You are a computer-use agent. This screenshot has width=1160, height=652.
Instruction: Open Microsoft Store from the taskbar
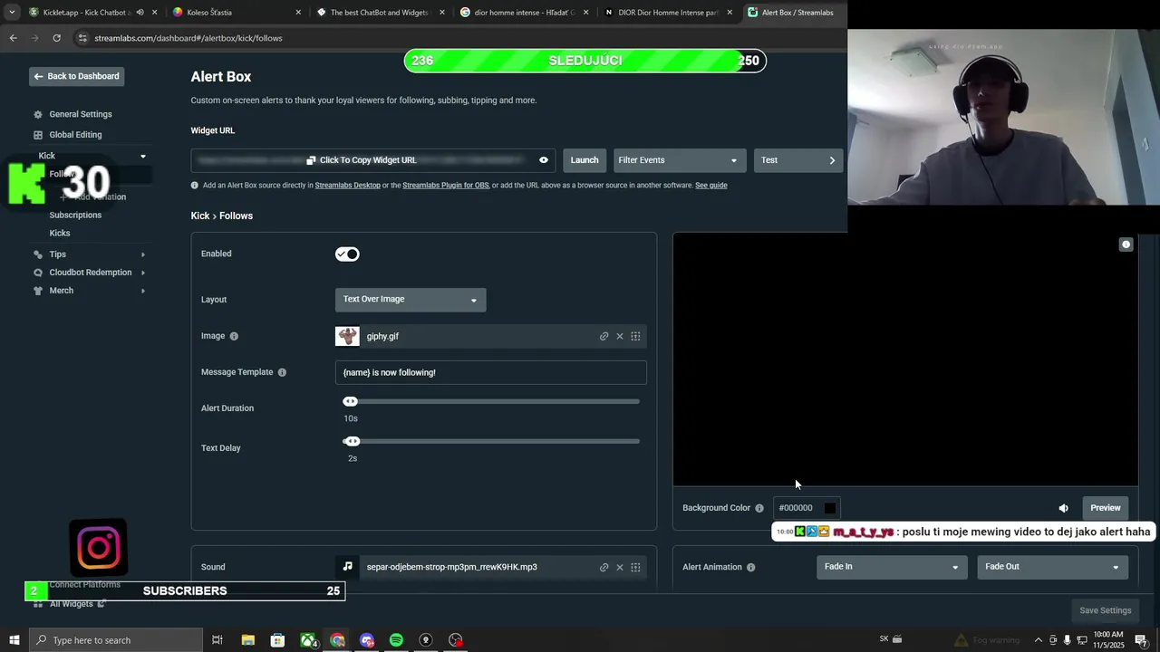click(277, 640)
